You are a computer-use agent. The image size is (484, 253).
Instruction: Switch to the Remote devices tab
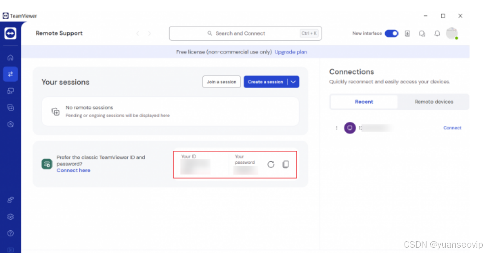pyautogui.click(x=434, y=102)
